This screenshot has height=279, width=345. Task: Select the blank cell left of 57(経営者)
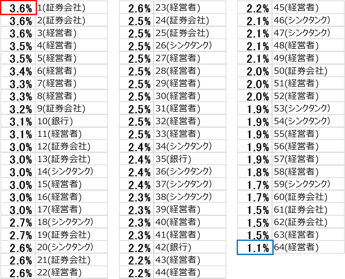click(x=255, y=159)
